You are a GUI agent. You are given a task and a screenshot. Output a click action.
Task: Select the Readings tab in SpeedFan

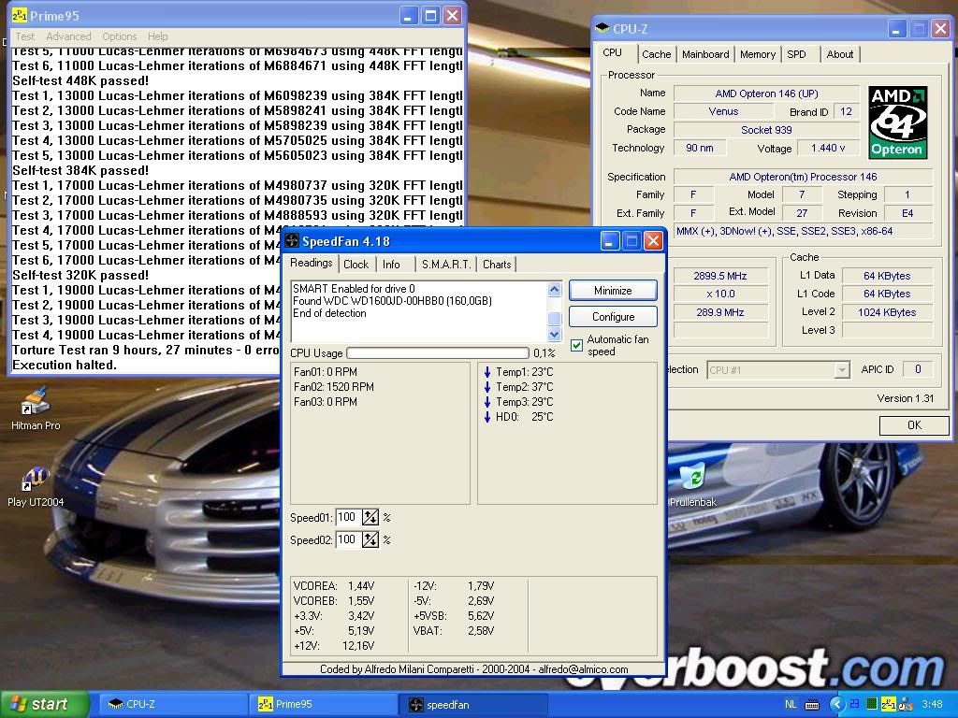311,263
